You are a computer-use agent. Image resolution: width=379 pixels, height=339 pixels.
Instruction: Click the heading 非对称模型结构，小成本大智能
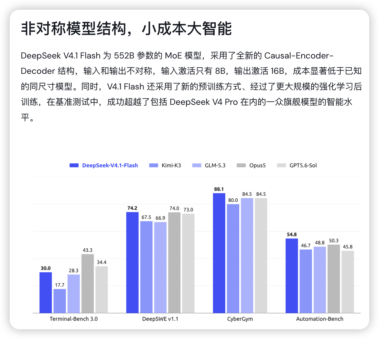click(126, 29)
